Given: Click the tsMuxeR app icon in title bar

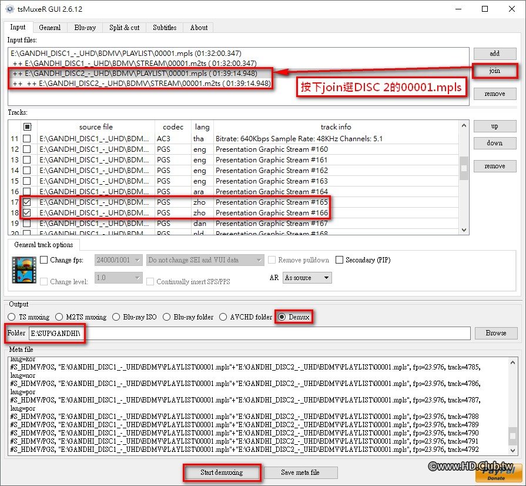Looking at the screenshot, I should click(x=9, y=9).
